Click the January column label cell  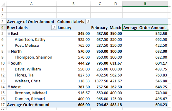coord(74,27)
